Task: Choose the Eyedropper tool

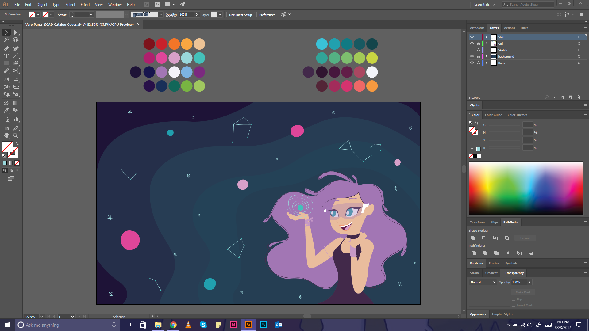Action: (x=6, y=111)
